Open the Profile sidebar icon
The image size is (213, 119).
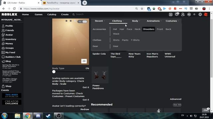(3, 26)
